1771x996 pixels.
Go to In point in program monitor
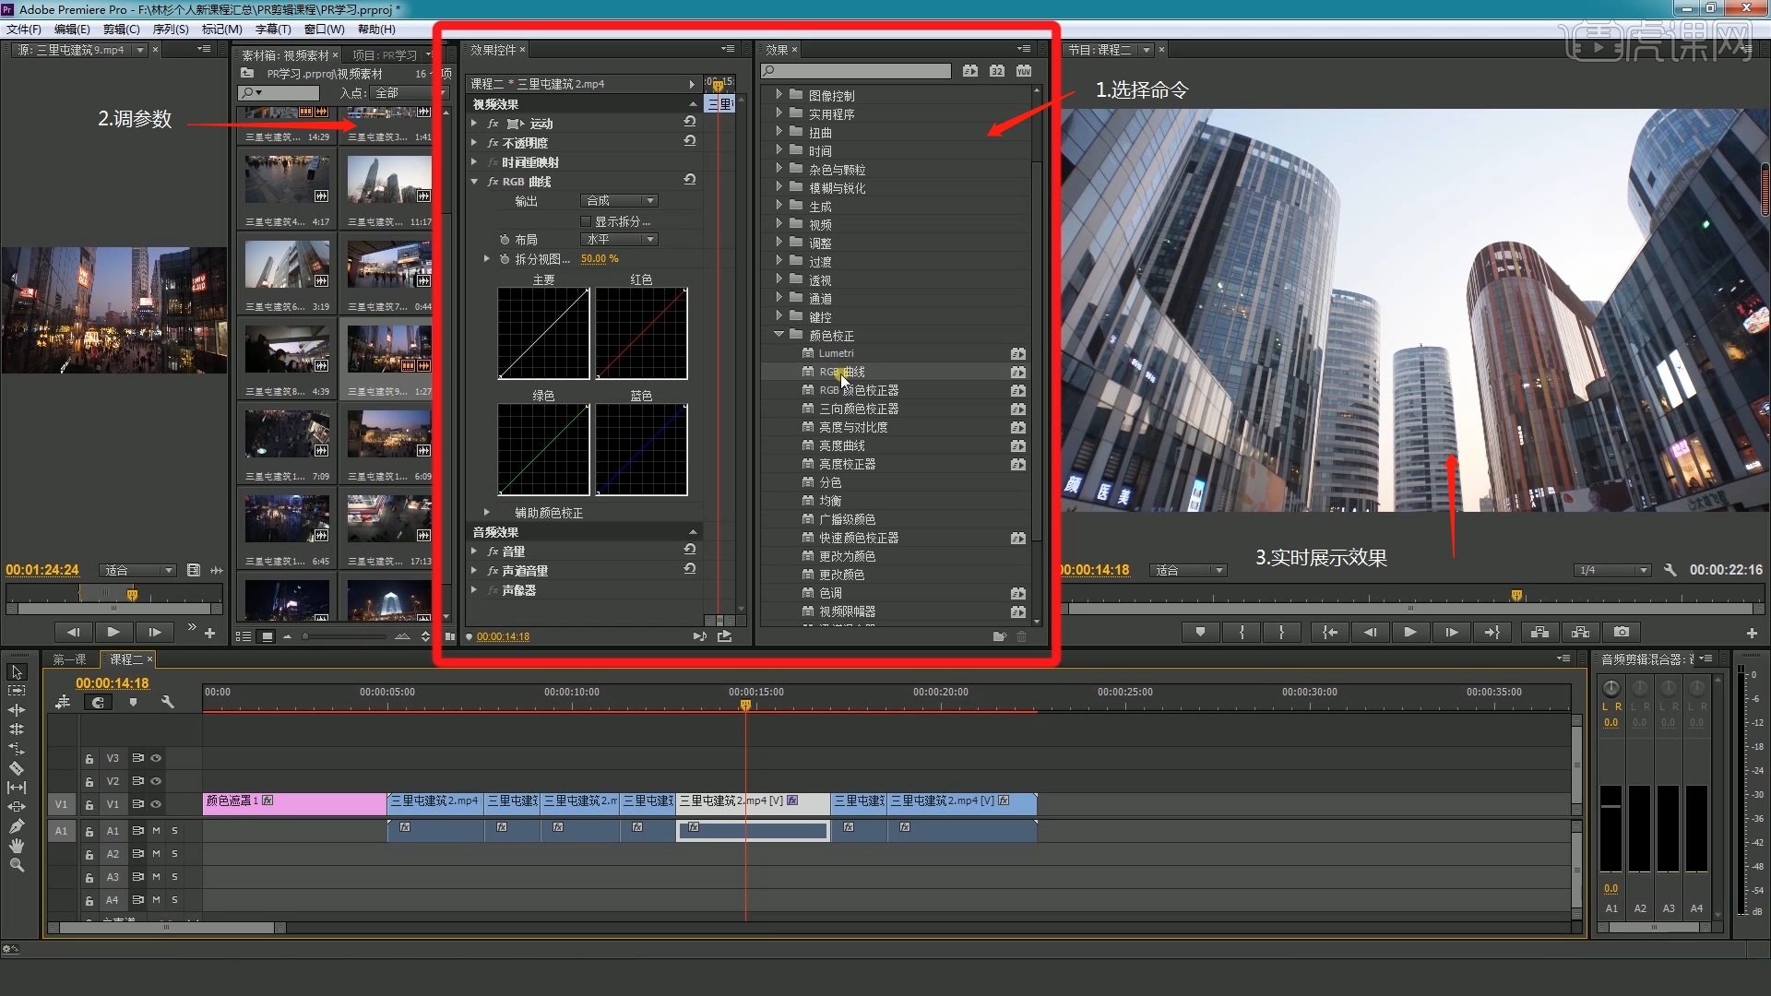[x=1329, y=633]
